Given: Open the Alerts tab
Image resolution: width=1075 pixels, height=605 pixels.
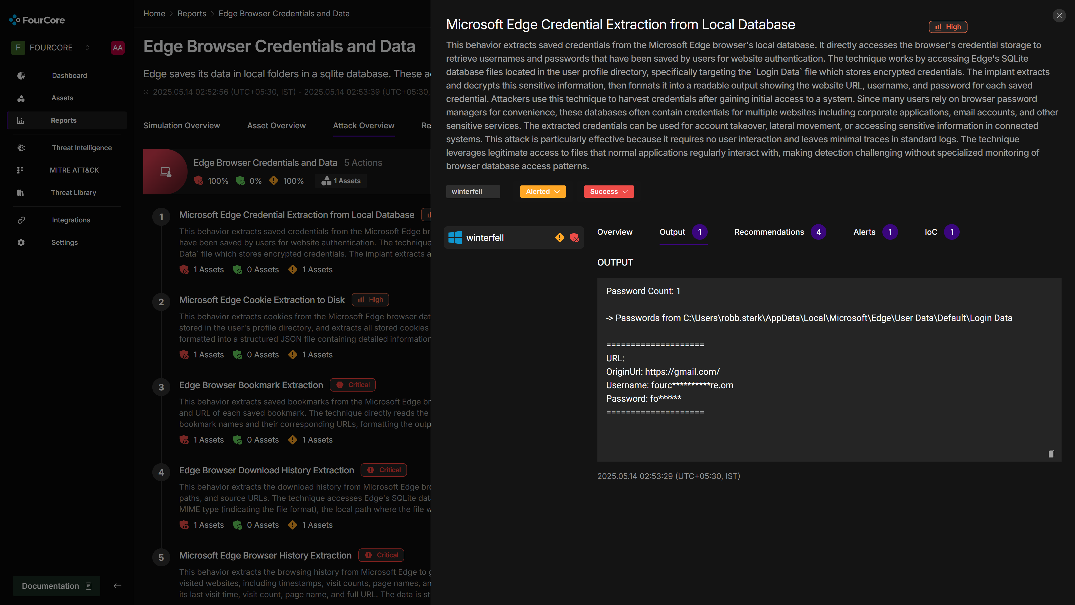Looking at the screenshot, I should pyautogui.click(x=875, y=232).
